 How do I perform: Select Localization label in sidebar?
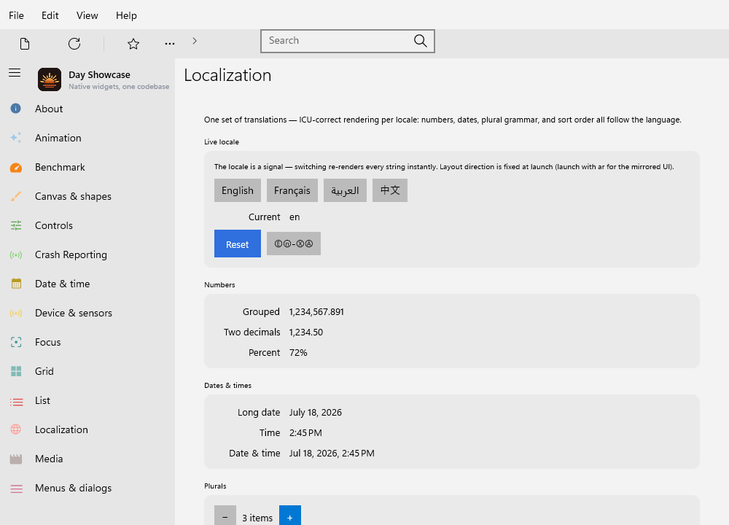[x=61, y=429]
